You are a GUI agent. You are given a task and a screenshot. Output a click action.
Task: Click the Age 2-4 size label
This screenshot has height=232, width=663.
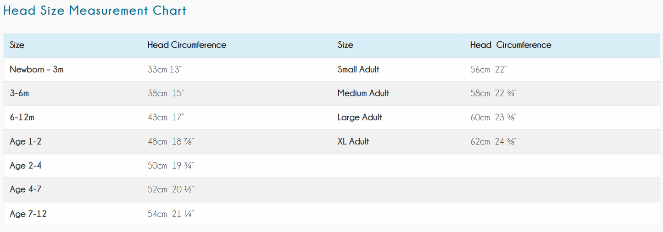coord(26,166)
